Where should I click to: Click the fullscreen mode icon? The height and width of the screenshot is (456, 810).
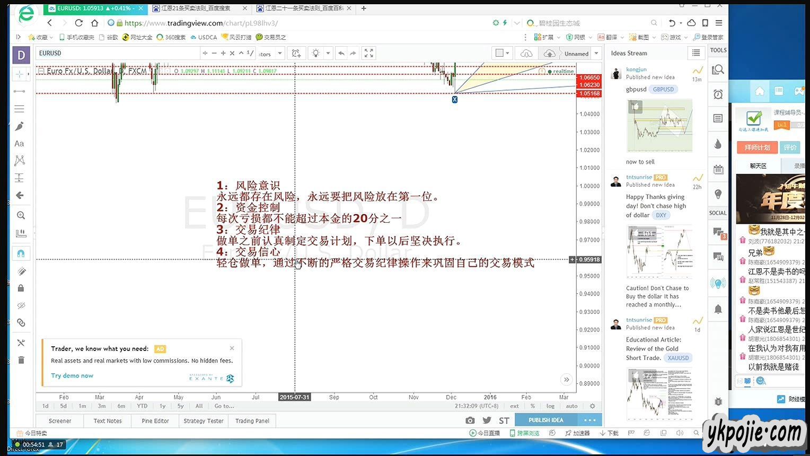click(x=369, y=53)
